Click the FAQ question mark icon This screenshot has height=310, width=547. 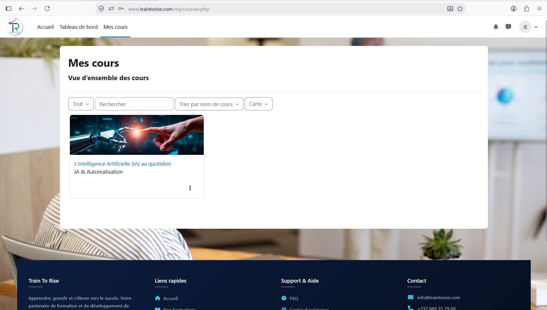[284, 298]
